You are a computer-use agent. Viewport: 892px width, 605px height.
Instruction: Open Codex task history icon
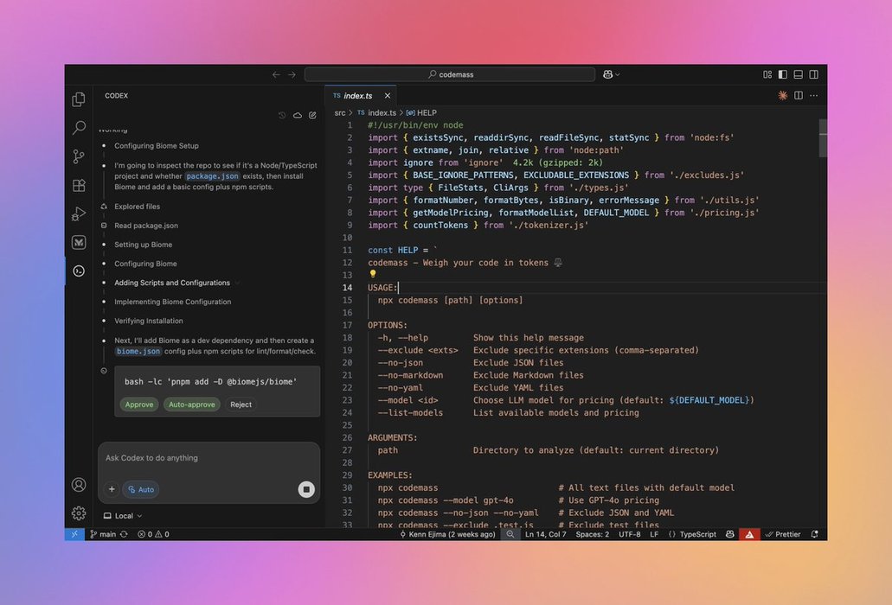click(x=282, y=115)
